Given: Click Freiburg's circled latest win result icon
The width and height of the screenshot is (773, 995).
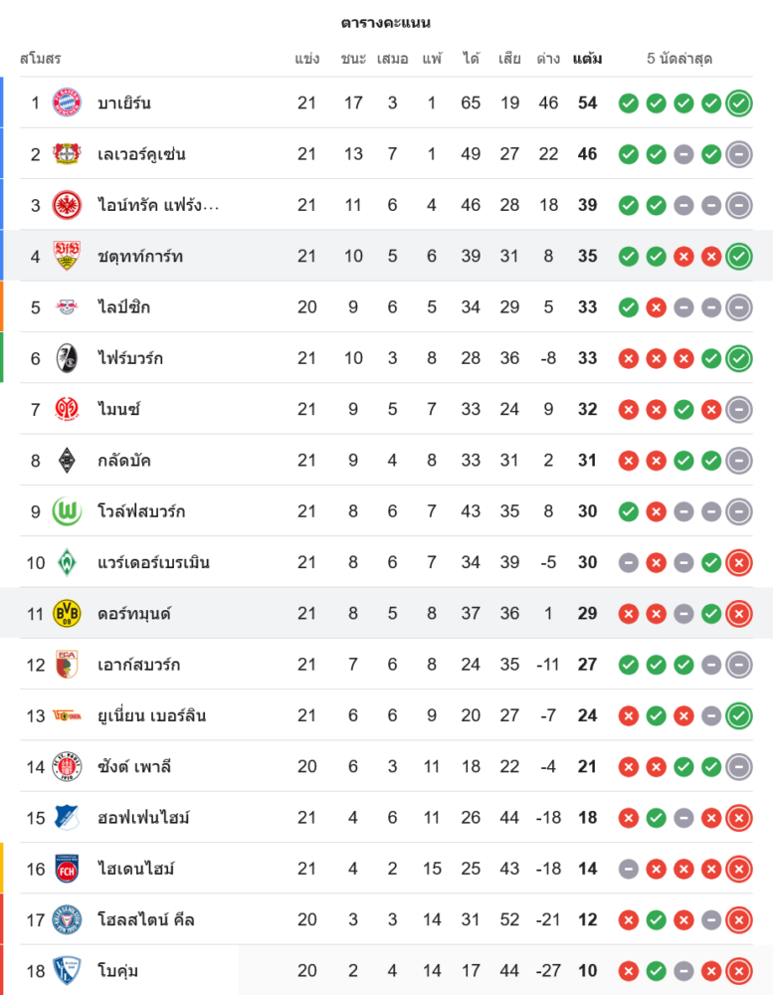Looking at the screenshot, I should pos(739,358).
